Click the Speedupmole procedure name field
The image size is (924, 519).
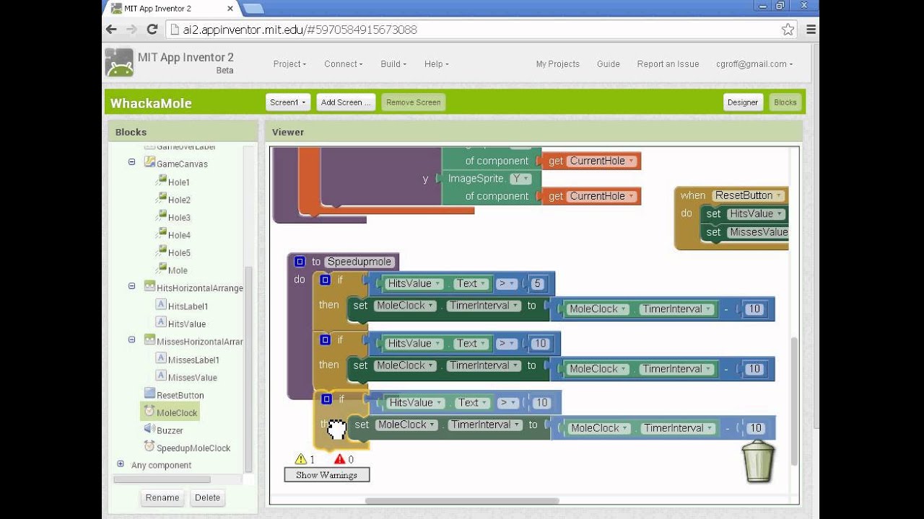pyautogui.click(x=359, y=262)
